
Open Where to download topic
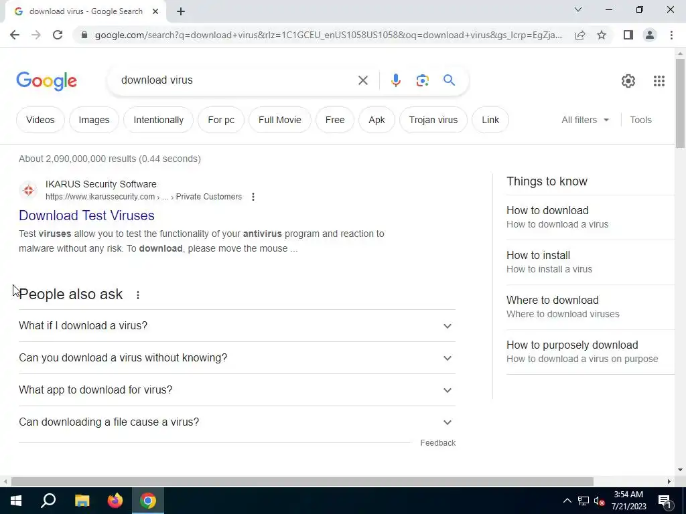[x=591, y=307]
